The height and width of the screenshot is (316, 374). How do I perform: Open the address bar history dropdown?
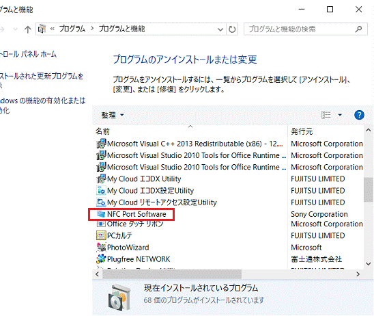[x=220, y=29]
